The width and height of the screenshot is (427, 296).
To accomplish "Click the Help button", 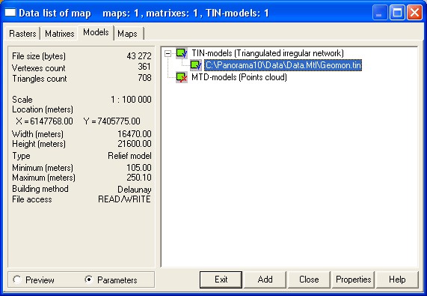I will pyautogui.click(x=397, y=280).
